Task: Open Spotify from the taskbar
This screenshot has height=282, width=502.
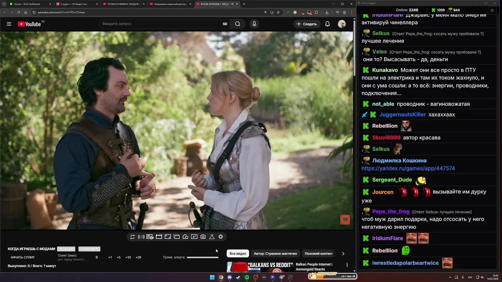Action: [x=247, y=277]
